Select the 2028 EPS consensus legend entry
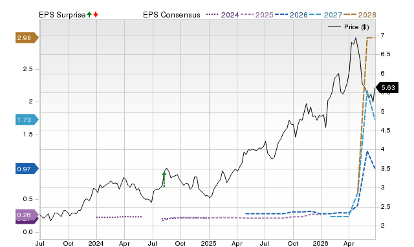 pyautogui.click(x=360, y=15)
